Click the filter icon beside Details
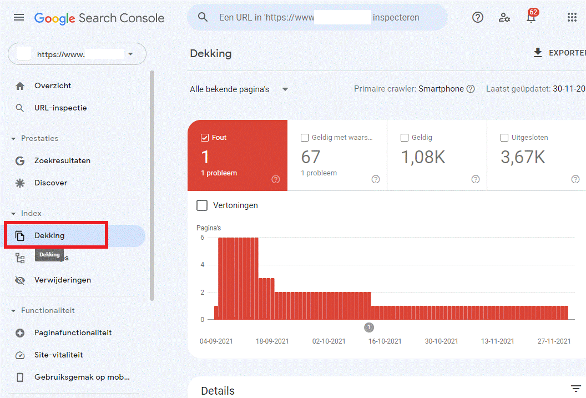Screen dimensions: 586x398 576,388
